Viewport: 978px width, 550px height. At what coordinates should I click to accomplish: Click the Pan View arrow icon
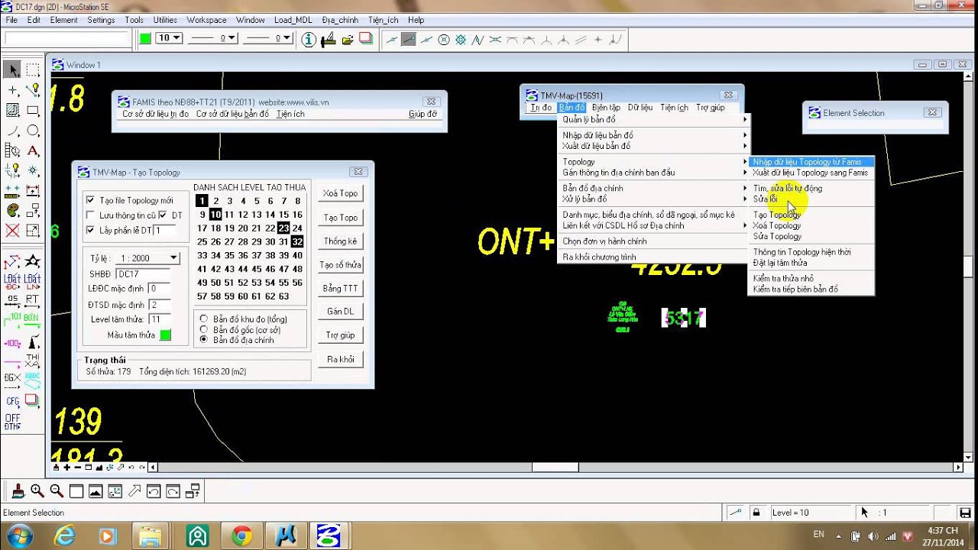(134, 491)
